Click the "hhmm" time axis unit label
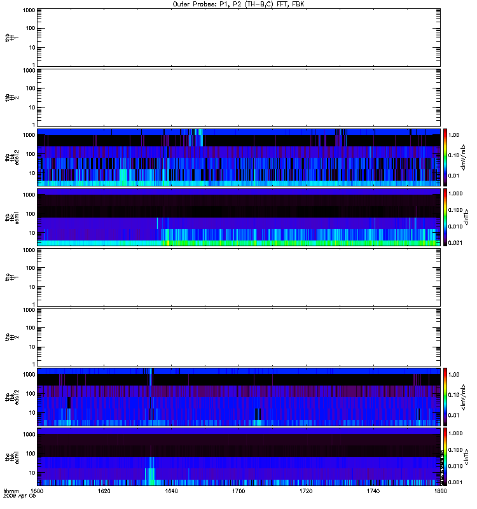Viewport: 477px width, 509px height. click(11, 491)
